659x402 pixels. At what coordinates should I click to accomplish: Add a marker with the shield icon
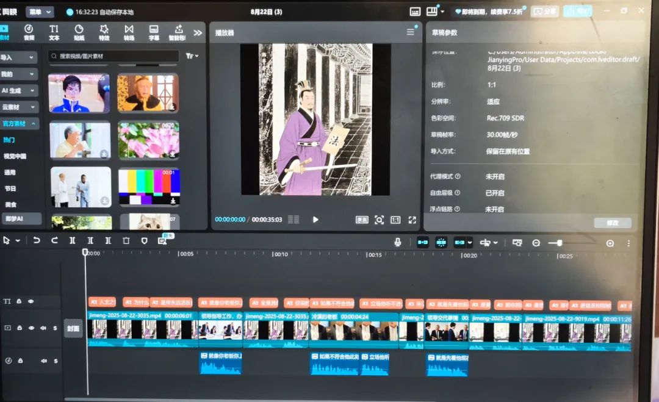pyautogui.click(x=144, y=241)
